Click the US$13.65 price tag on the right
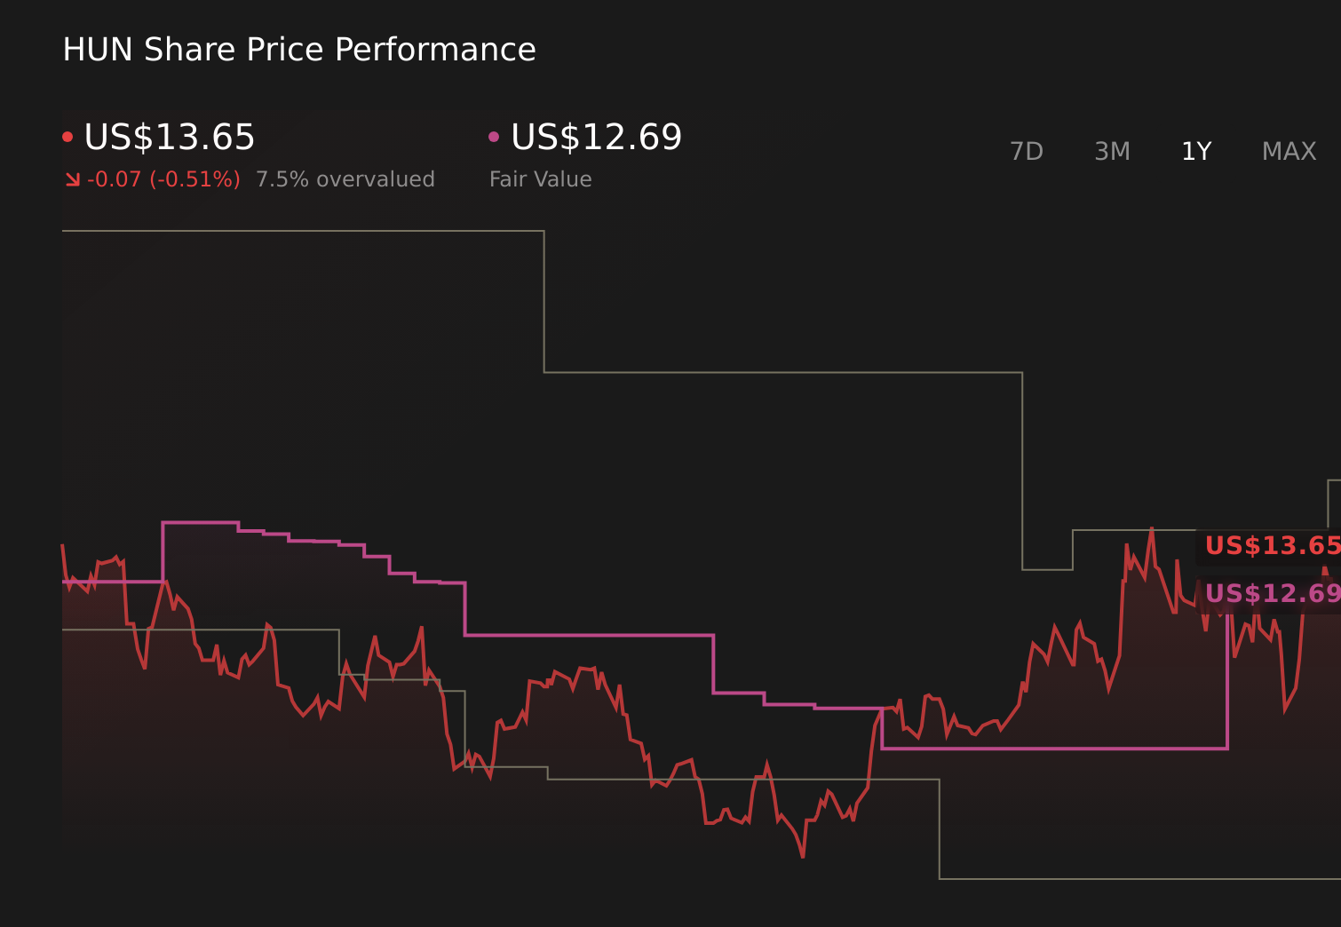This screenshot has width=1341, height=927. point(1272,546)
